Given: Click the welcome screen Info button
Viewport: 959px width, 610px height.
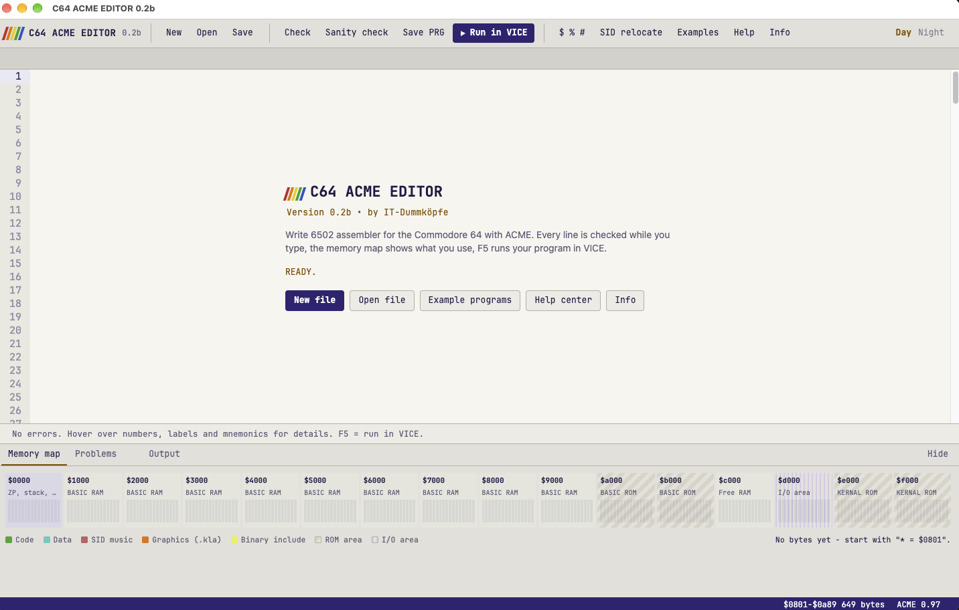Looking at the screenshot, I should (x=625, y=300).
